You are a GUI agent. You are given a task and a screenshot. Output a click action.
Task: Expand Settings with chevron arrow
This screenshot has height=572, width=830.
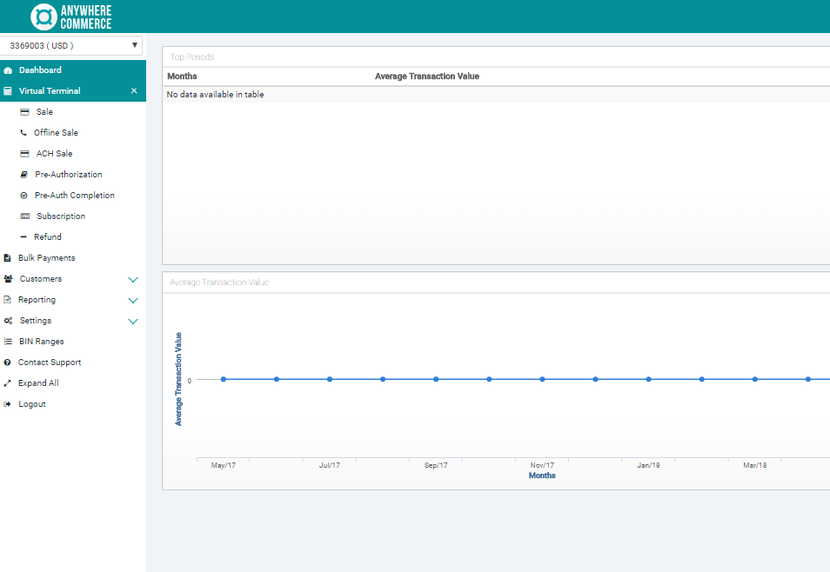(x=133, y=321)
